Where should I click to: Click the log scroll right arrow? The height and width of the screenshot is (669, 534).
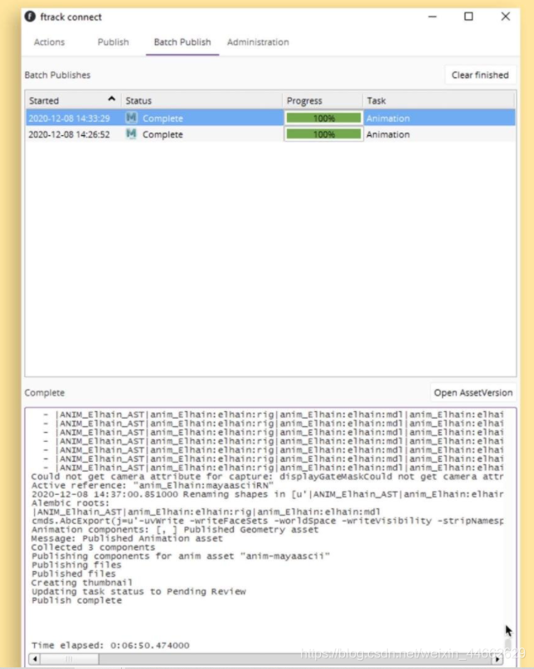498,659
